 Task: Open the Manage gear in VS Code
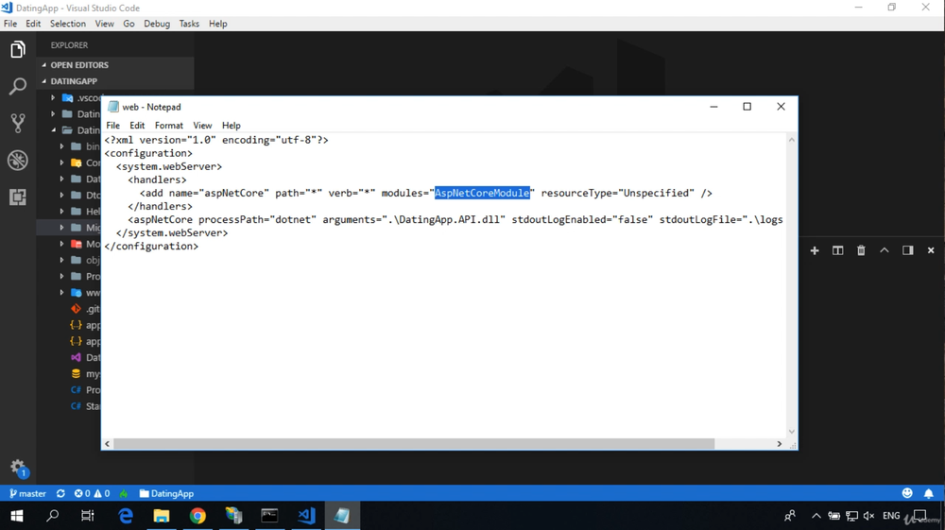(18, 468)
